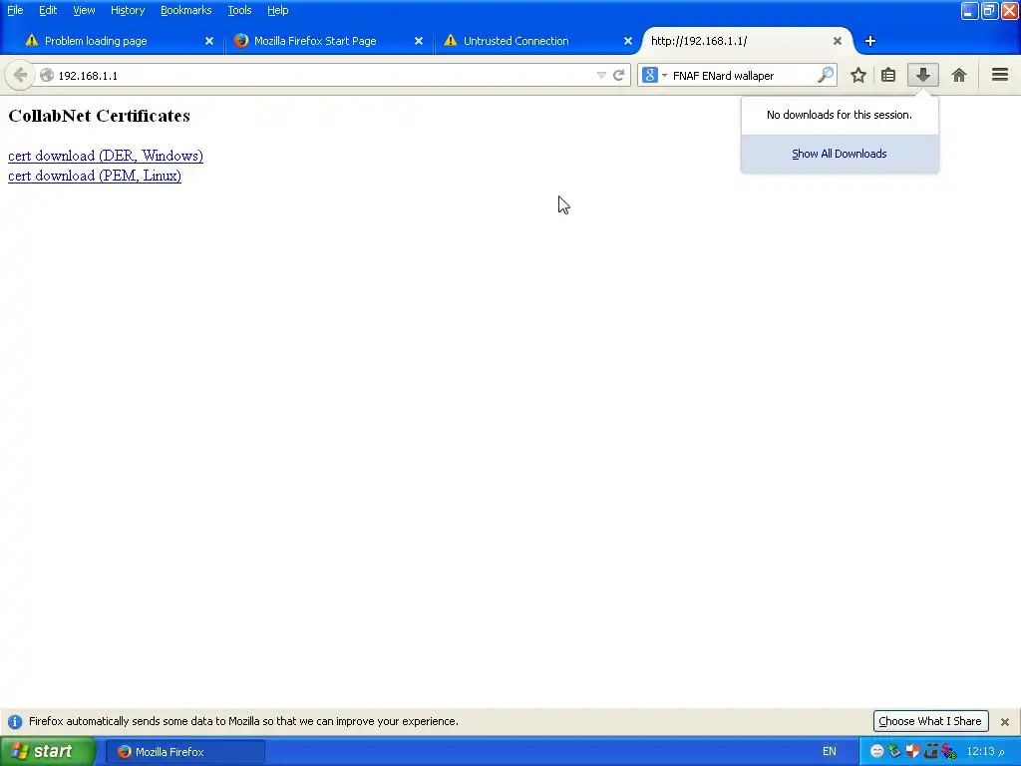1021x766 pixels.
Task: Open the Help menu
Action: [277, 10]
